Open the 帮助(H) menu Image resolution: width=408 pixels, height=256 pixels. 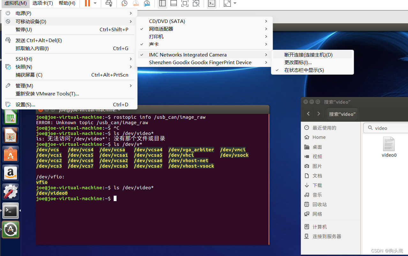[67, 3]
